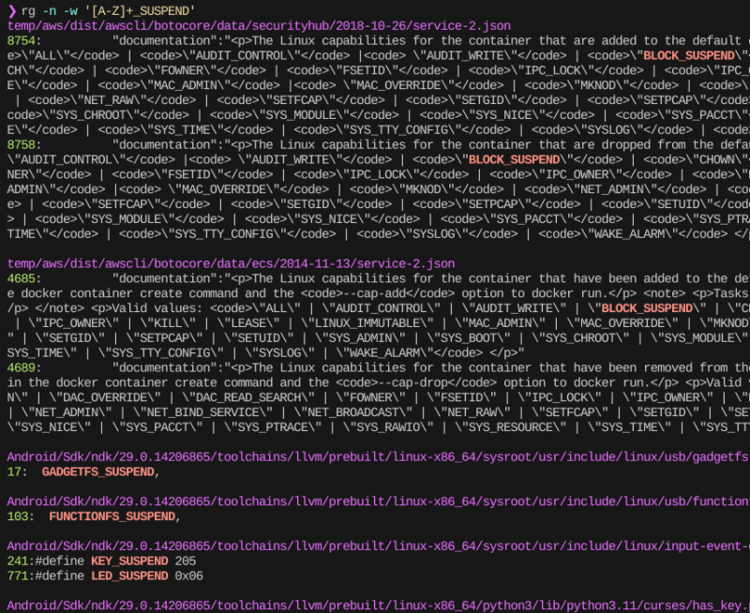Select the FUNCTIONFS_SUSPEND match
The image size is (750, 613).
pyautogui.click(x=111, y=516)
